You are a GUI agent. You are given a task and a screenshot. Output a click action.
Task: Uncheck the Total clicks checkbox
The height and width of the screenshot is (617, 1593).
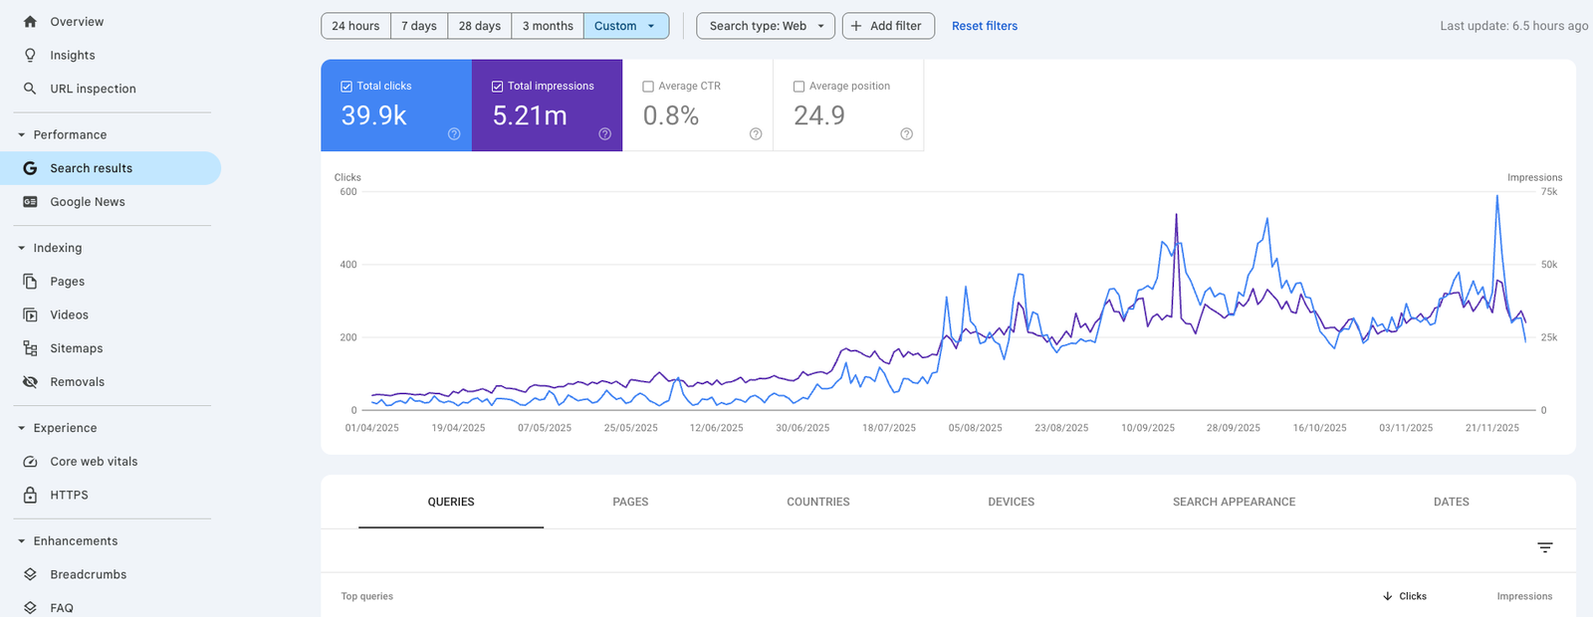point(346,87)
